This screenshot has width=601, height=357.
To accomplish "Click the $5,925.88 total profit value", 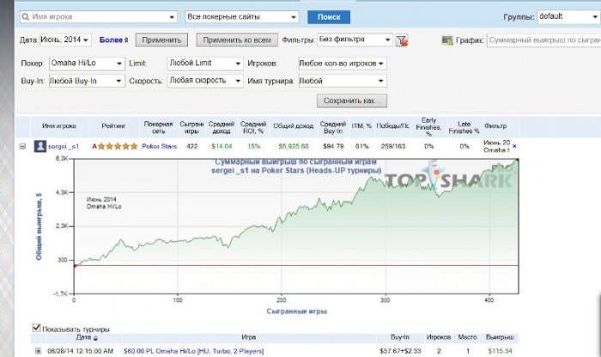I will [x=294, y=147].
